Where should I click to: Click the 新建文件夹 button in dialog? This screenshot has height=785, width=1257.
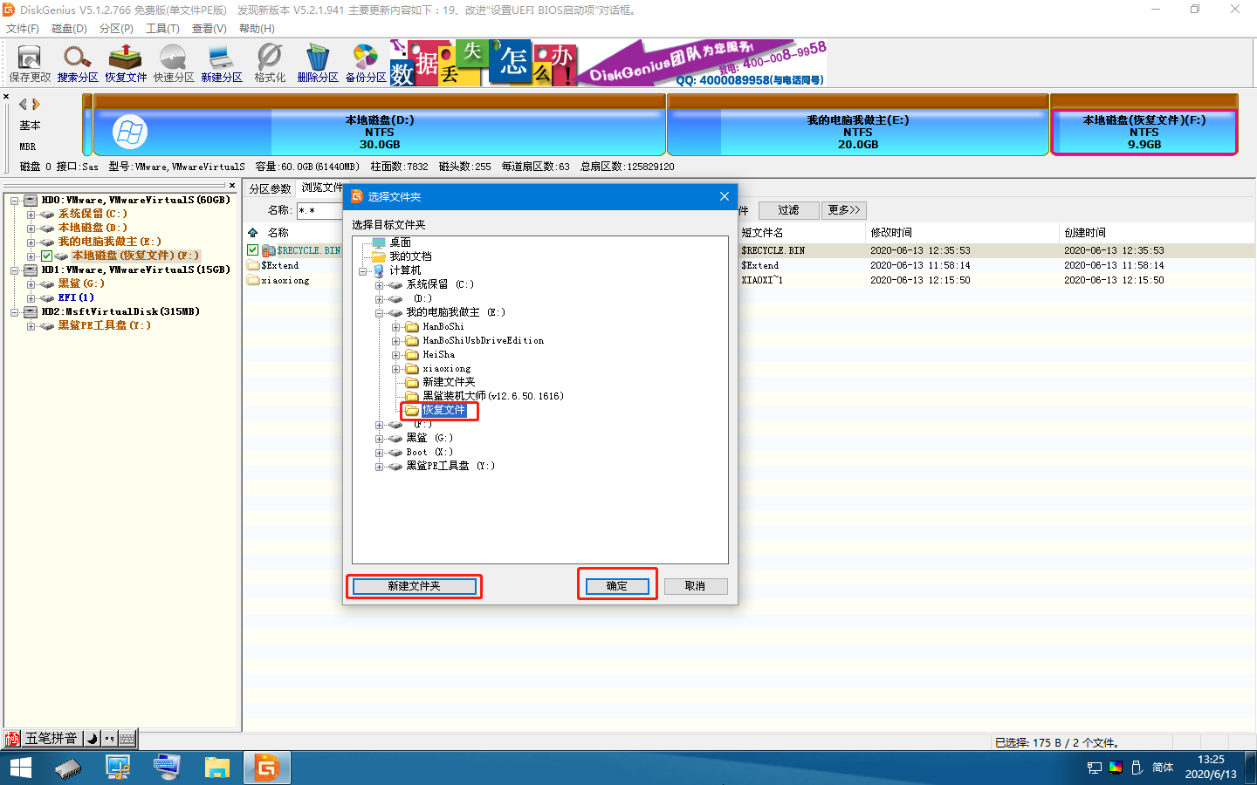click(x=414, y=586)
